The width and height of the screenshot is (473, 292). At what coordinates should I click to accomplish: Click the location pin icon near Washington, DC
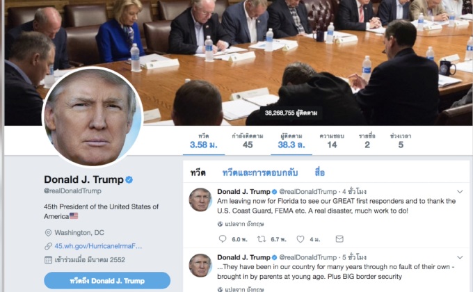(x=48, y=233)
